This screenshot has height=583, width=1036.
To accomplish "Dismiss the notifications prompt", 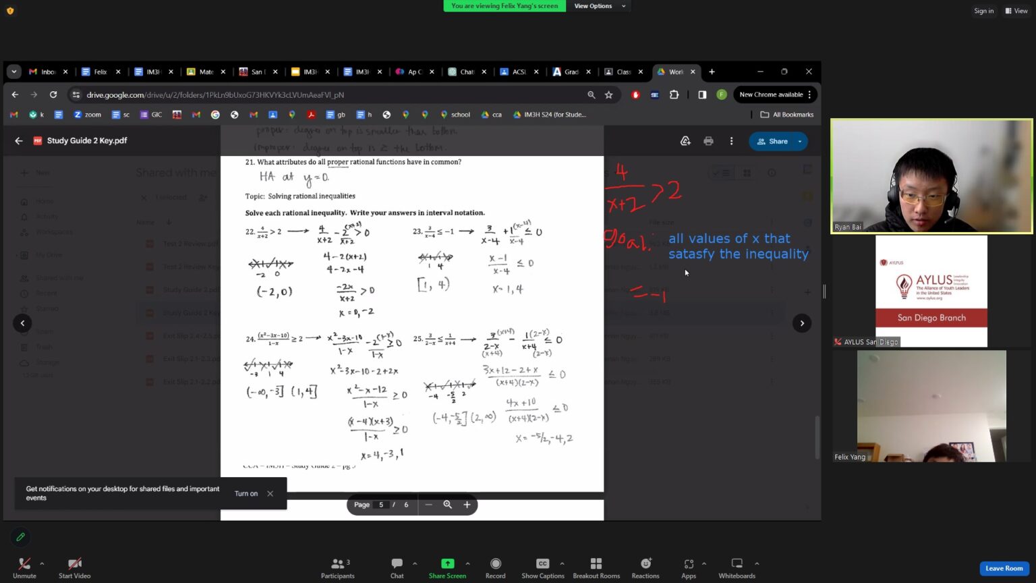I will pos(270,493).
